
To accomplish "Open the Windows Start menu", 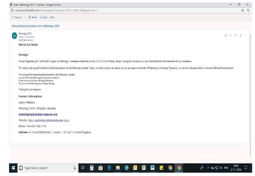I will click(x=13, y=168).
